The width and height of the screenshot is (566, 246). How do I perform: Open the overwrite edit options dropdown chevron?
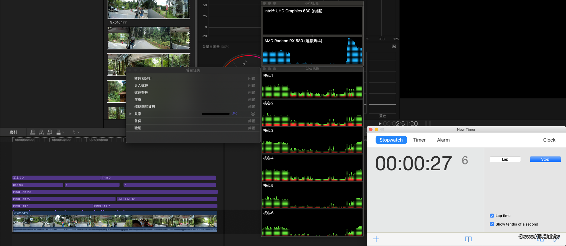[63, 132]
